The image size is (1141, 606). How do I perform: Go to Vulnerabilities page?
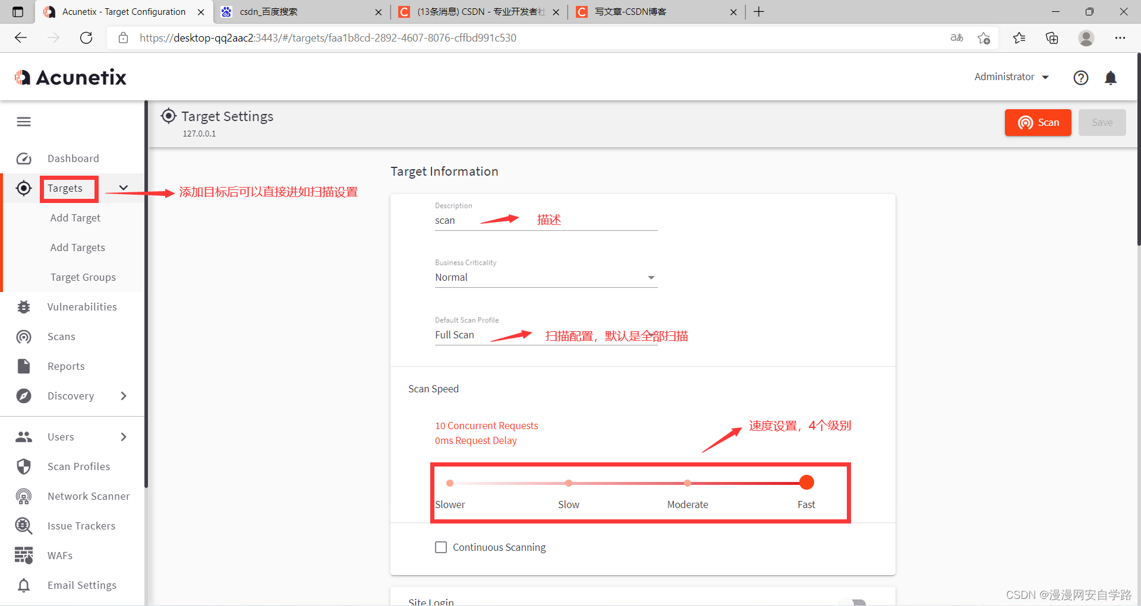tap(82, 307)
